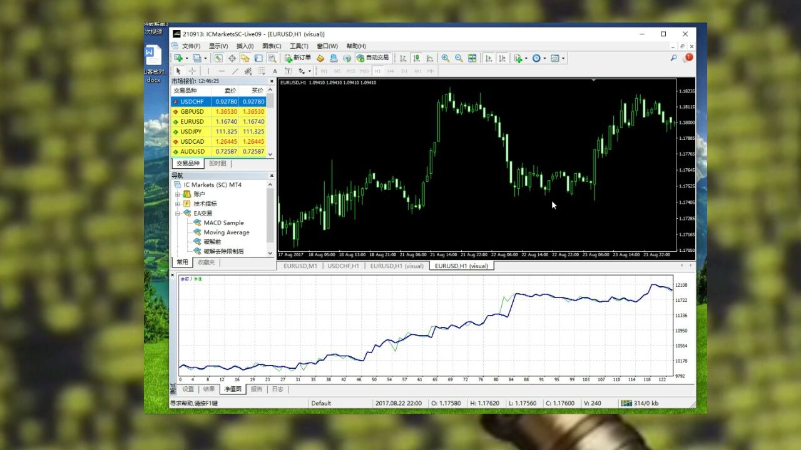This screenshot has width=801, height=450.
Task: Click the 新订单 new order button
Action: point(298,58)
